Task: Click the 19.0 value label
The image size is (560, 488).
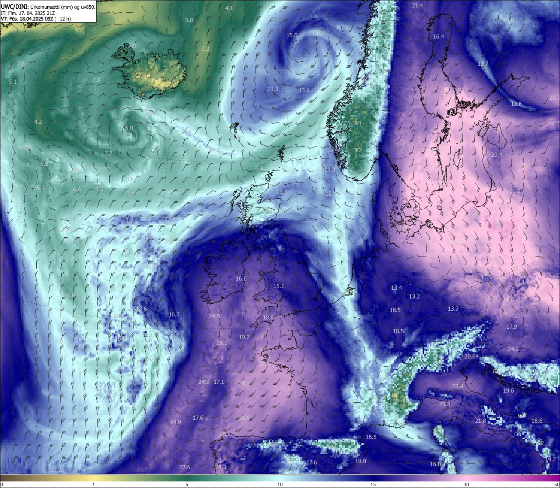Action: pyautogui.click(x=360, y=461)
